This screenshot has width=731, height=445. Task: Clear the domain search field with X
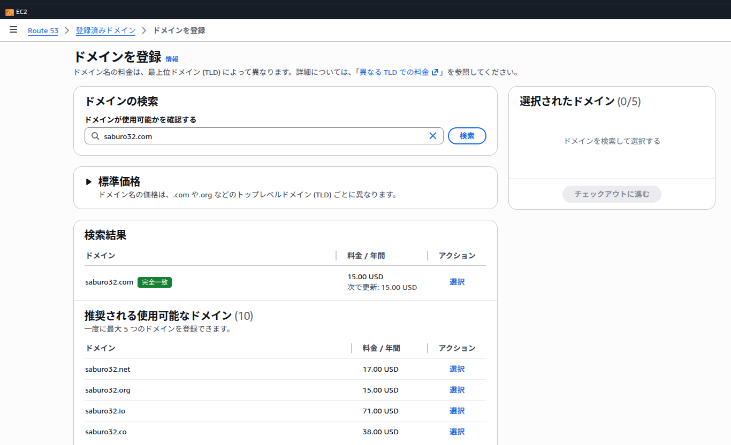tap(433, 136)
